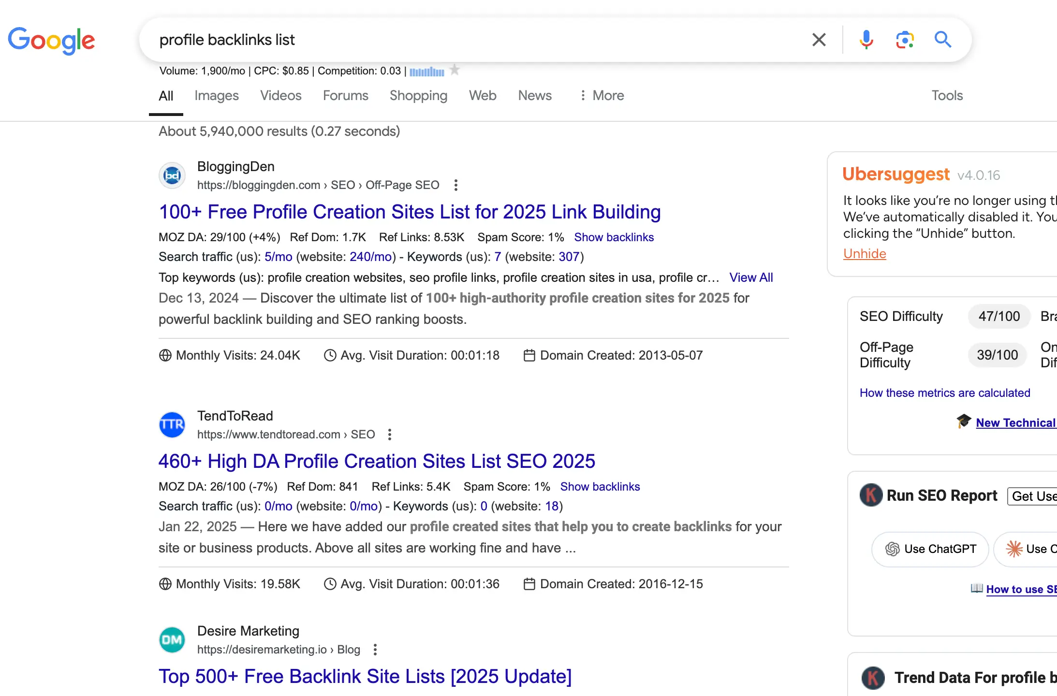The height and width of the screenshot is (696, 1057).
Task: Click the K logo beside Trend Data heading
Action: [873, 678]
